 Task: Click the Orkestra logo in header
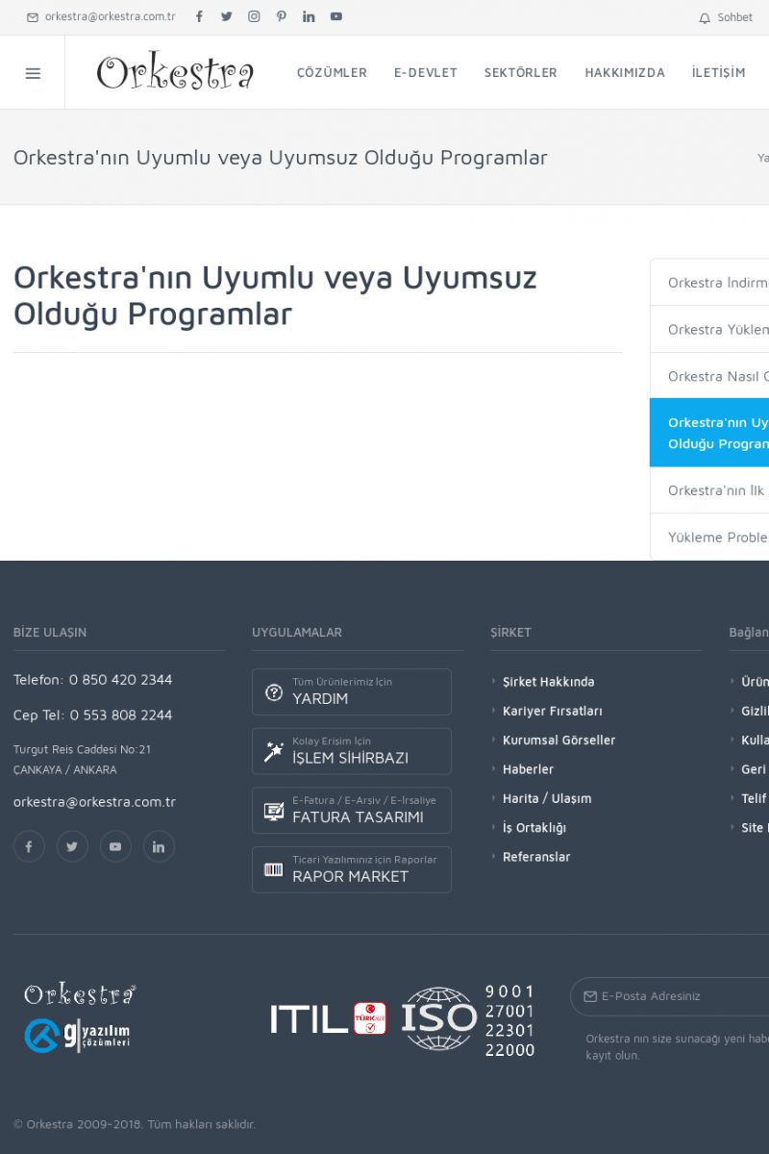pyautogui.click(x=175, y=73)
